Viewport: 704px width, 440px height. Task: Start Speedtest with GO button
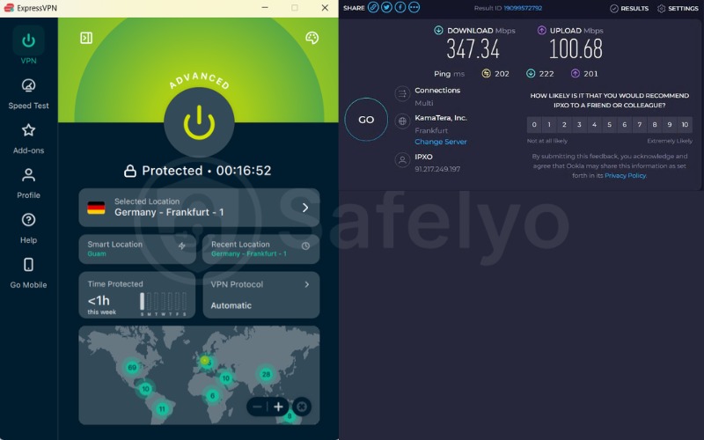(x=366, y=120)
